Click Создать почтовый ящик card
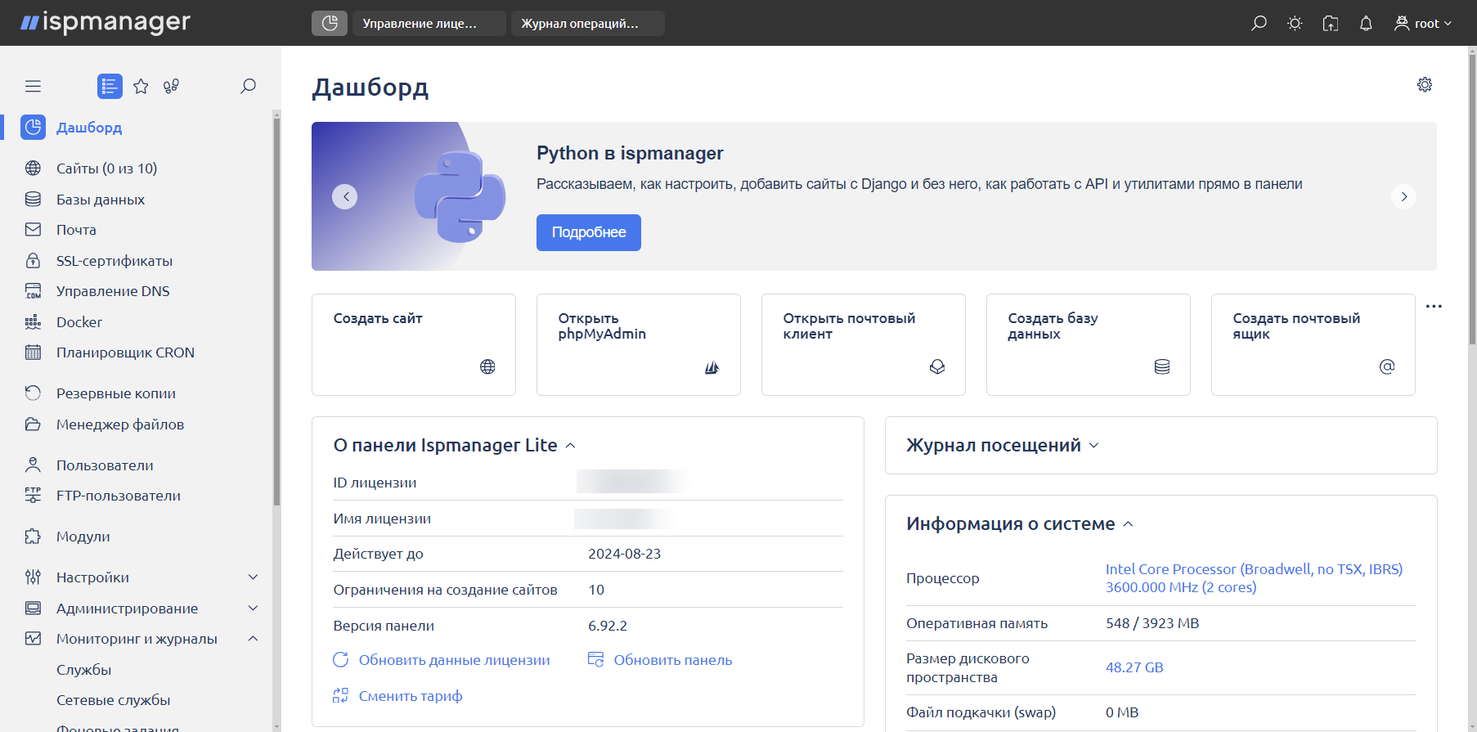 pyautogui.click(x=1313, y=344)
